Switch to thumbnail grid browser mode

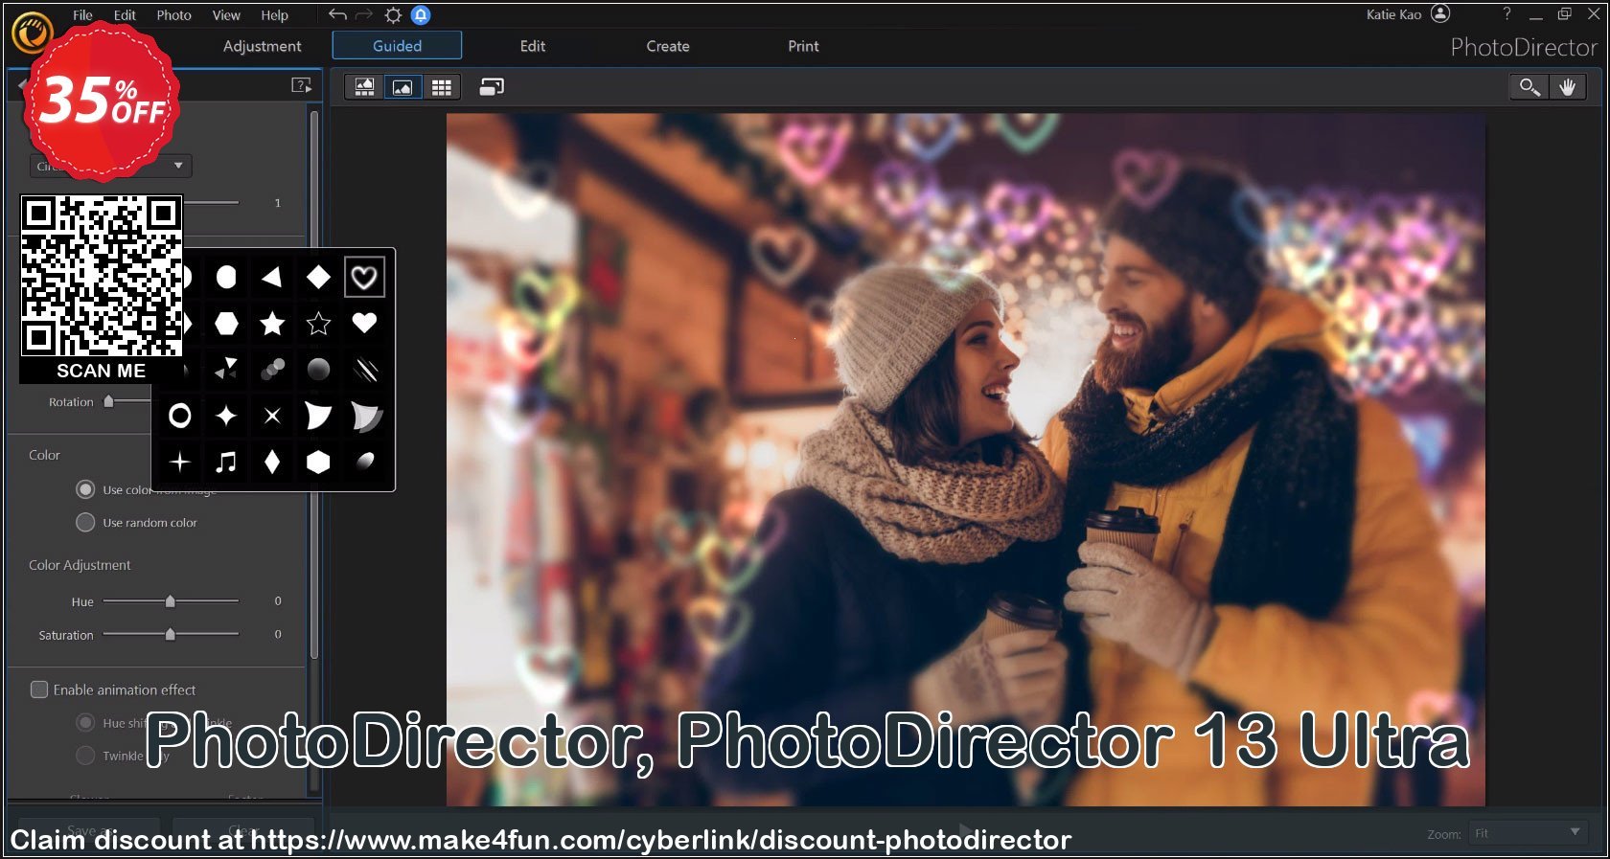tap(441, 87)
